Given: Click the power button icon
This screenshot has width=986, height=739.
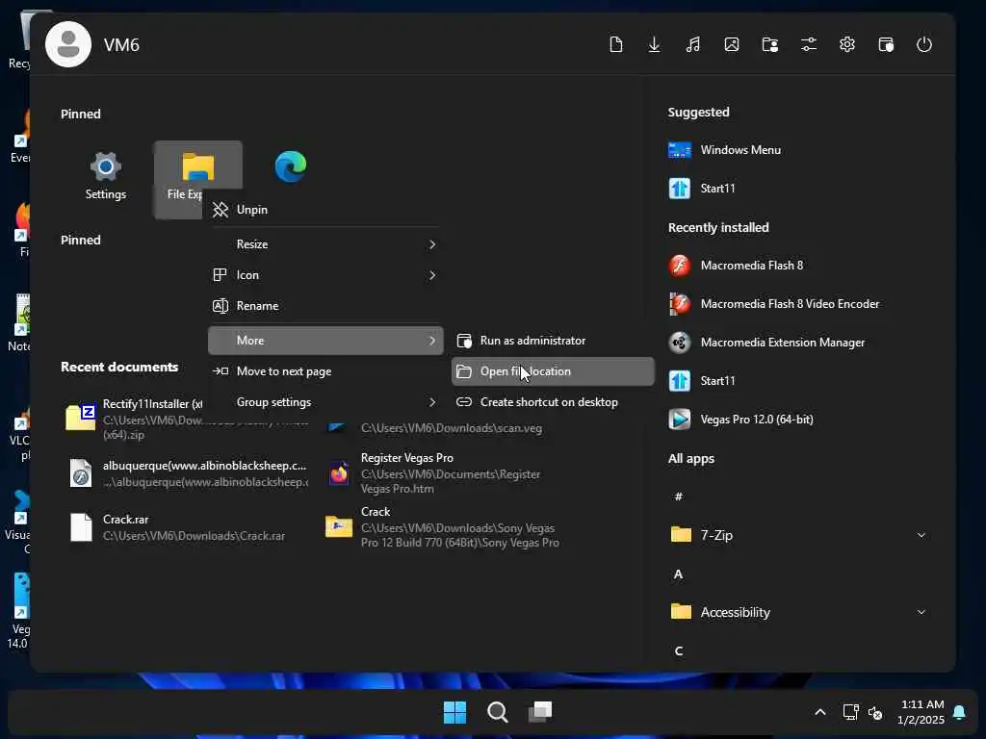Looking at the screenshot, I should pyautogui.click(x=924, y=44).
